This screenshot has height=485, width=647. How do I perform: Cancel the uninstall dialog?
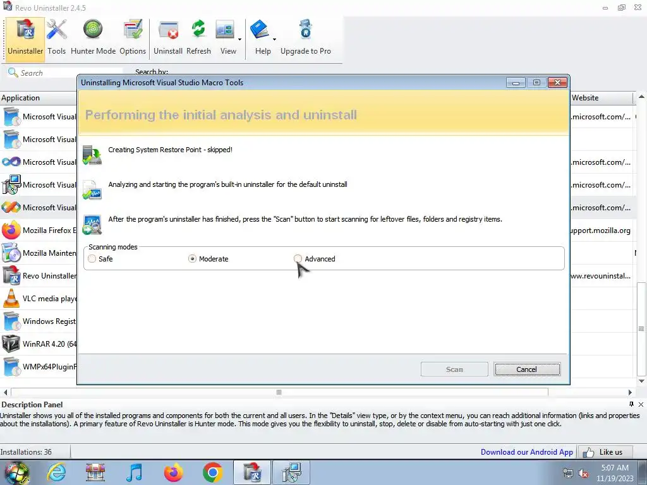point(527,369)
